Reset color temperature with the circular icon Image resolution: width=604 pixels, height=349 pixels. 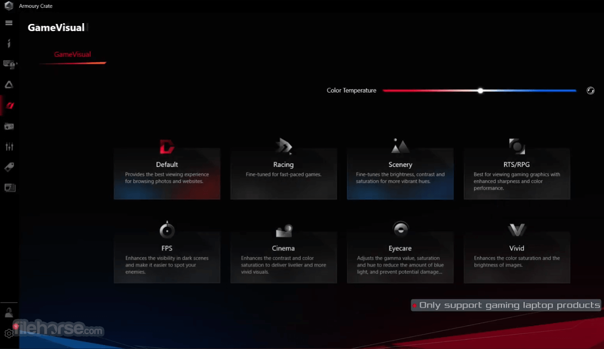(x=590, y=91)
